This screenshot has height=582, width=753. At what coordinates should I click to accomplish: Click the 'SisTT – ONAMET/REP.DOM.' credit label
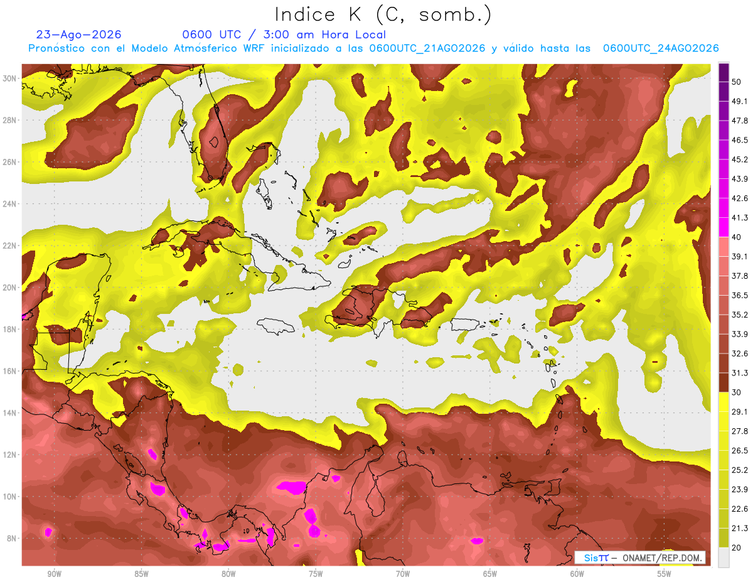point(639,558)
